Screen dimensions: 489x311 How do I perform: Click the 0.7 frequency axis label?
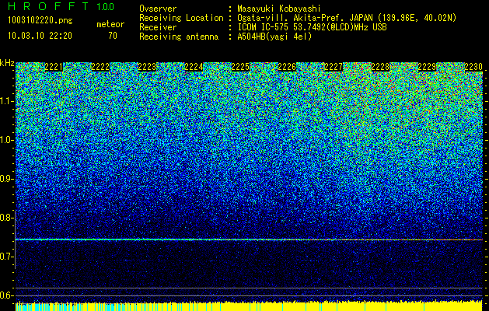[6, 257]
